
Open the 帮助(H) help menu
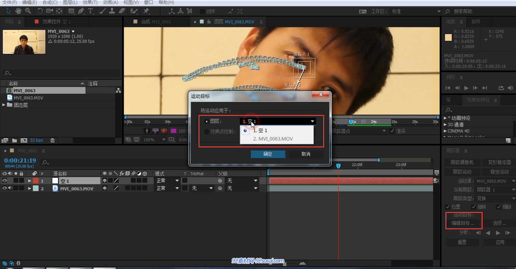166,2
